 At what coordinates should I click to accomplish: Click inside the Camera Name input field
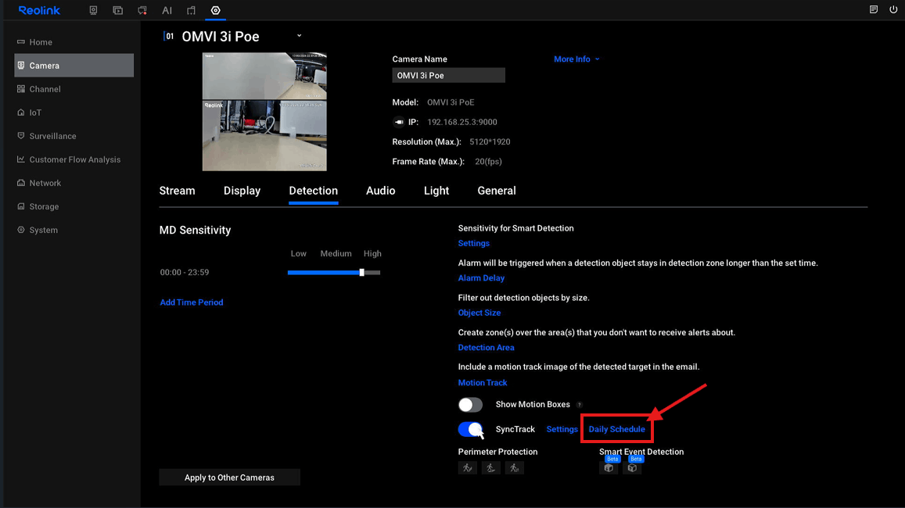(448, 76)
